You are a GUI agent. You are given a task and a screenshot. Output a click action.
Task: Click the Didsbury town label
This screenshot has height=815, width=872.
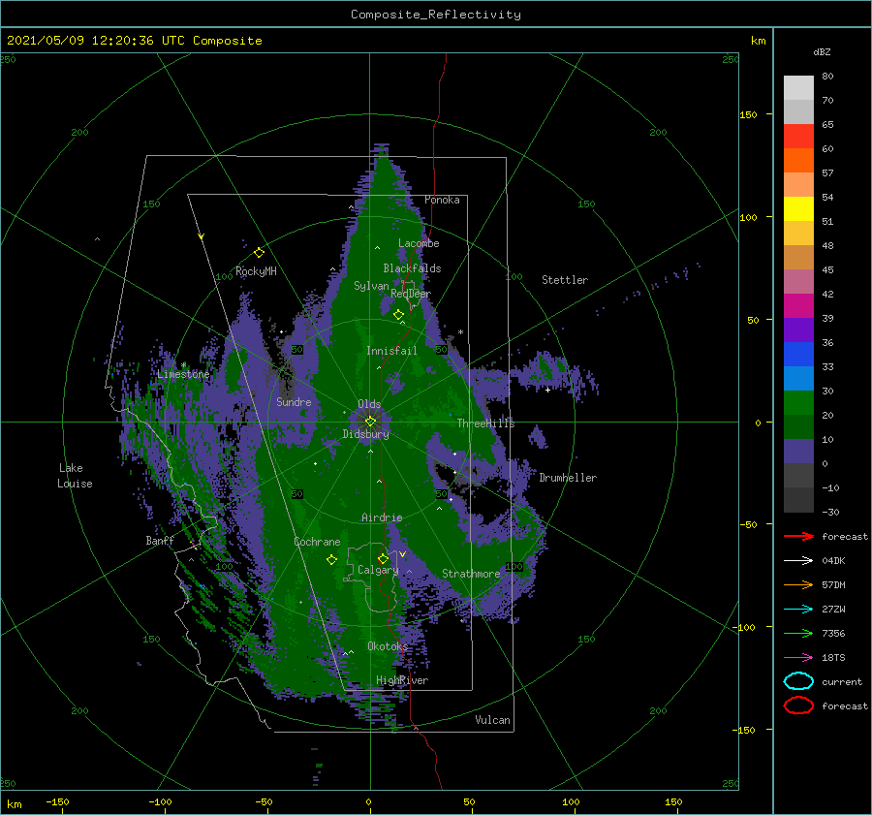tap(365, 434)
